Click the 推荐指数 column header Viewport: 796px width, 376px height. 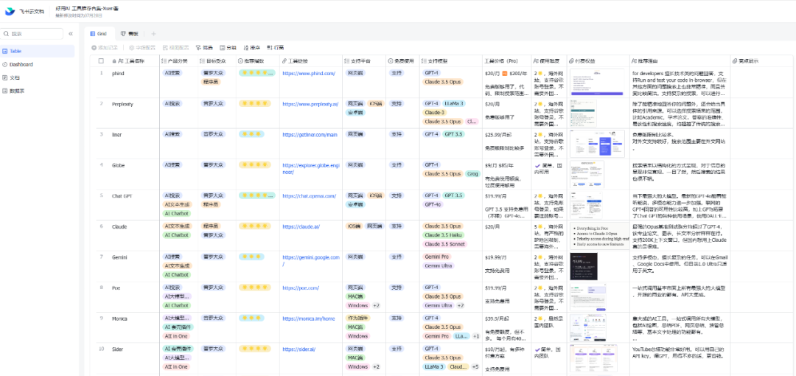click(257, 60)
